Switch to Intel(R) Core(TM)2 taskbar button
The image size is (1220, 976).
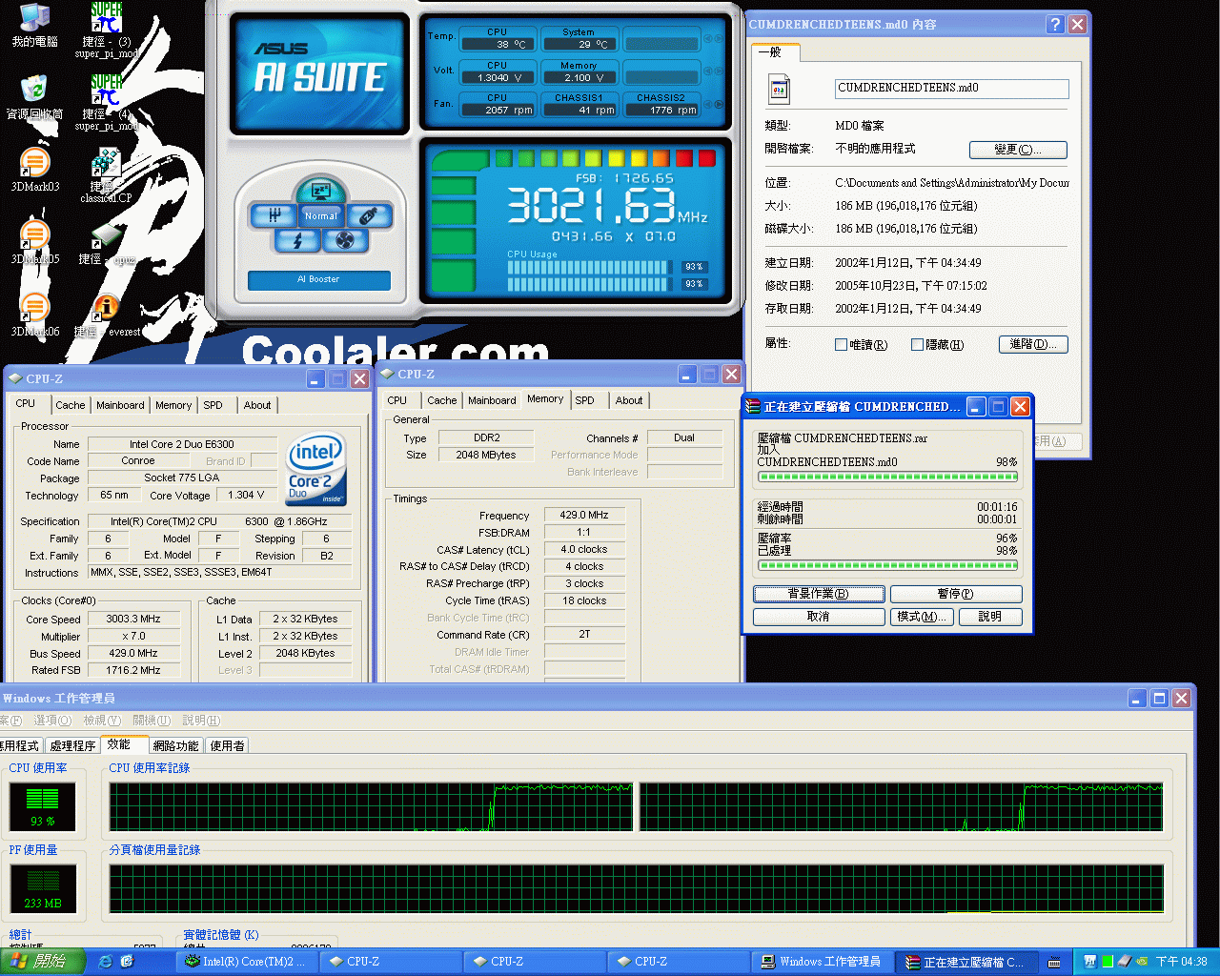click(249, 962)
